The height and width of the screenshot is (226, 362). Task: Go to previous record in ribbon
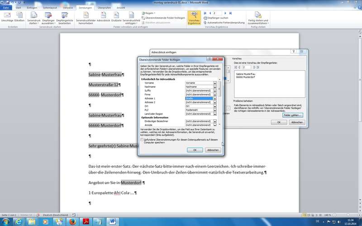[x=210, y=13]
